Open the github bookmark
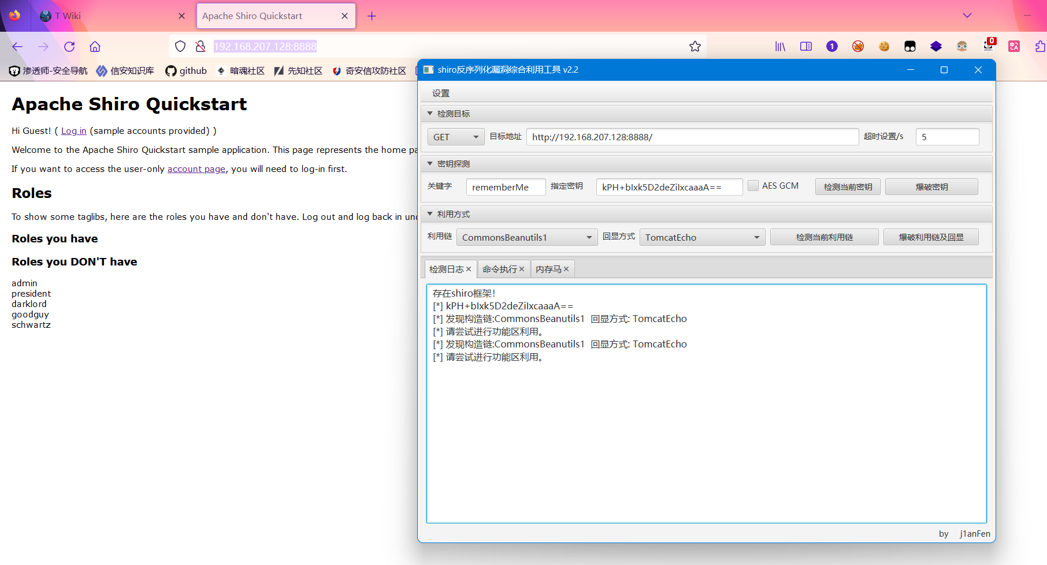Viewport: 1047px width, 565px height. 186,71
